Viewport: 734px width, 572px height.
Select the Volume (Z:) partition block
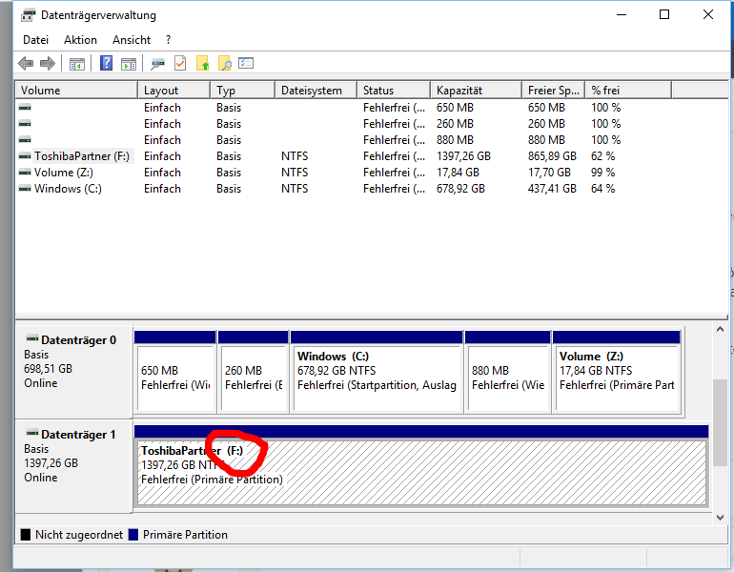click(617, 372)
